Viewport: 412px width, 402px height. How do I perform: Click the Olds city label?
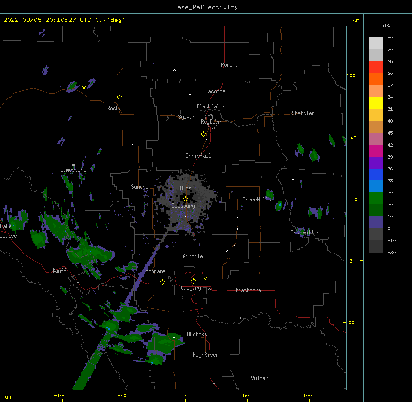(x=185, y=188)
